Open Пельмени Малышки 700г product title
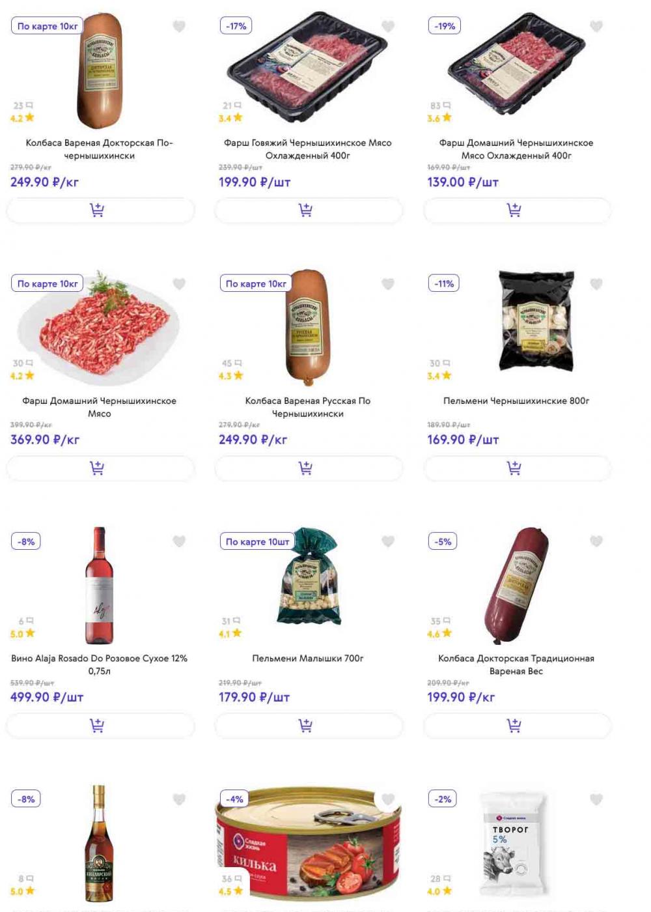 coord(308,659)
